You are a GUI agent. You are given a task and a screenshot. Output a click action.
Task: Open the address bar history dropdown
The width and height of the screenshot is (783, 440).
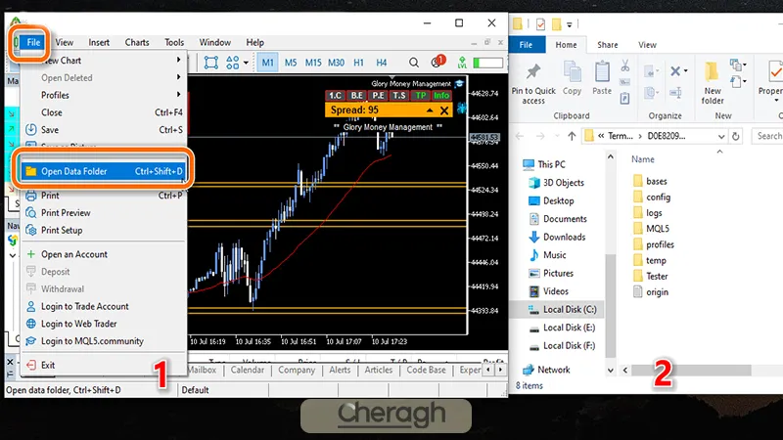(x=723, y=136)
